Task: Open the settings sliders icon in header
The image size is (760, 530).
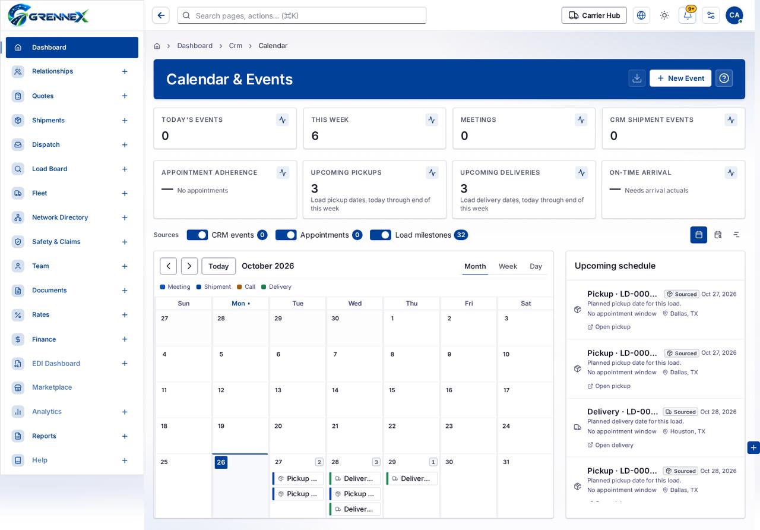Action: pyautogui.click(x=711, y=15)
